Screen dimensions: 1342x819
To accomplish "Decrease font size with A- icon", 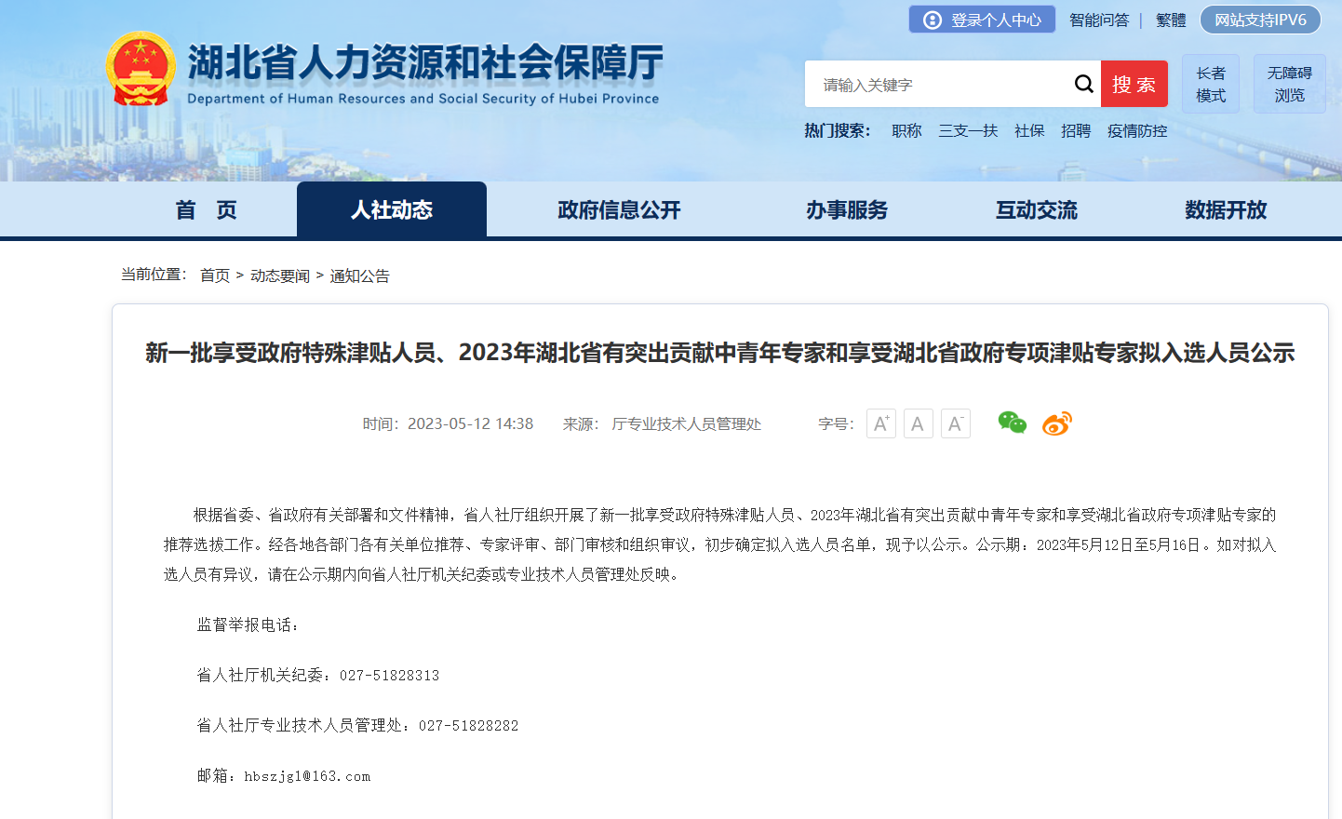I will [955, 424].
